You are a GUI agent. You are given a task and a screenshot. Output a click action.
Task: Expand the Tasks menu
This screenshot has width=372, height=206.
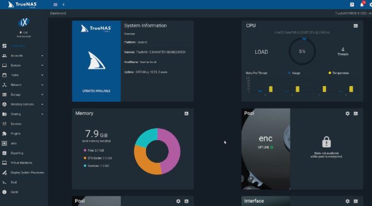coord(24,75)
